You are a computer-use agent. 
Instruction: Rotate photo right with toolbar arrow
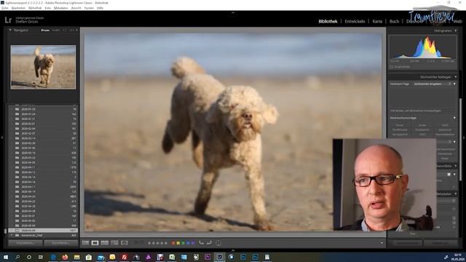point(209,243)
